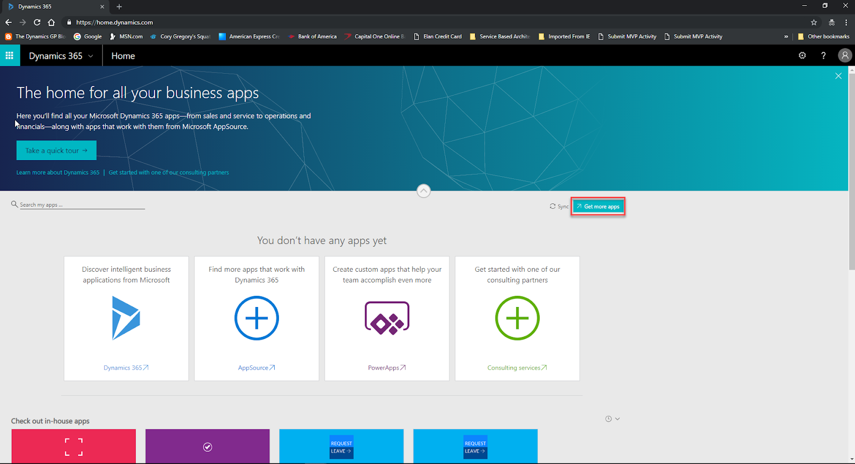Reload the page with the refresh icon

click(37, 22)
